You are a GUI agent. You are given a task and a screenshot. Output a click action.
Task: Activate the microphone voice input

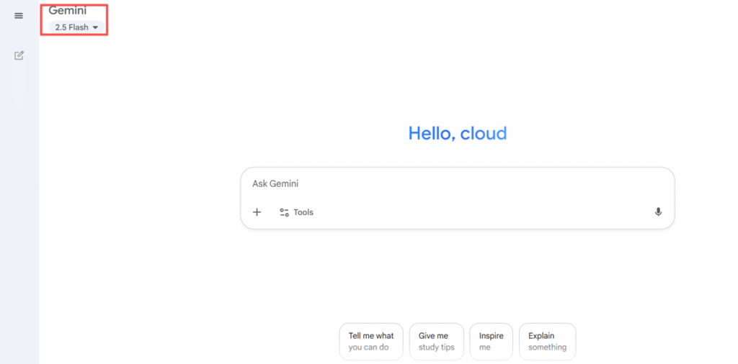(x=658, y=212)
